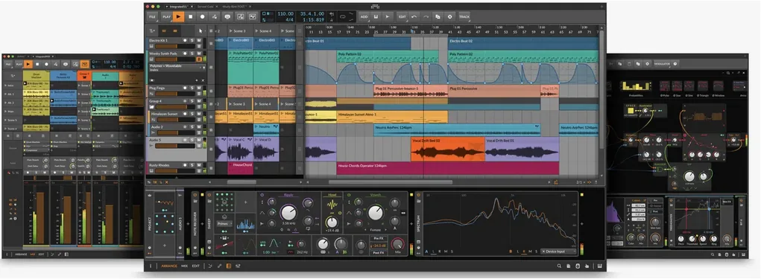The width and height of the screenshot is (761, 279).
Task: Click the undo arrow icon
Action: [x=414, y=16]
